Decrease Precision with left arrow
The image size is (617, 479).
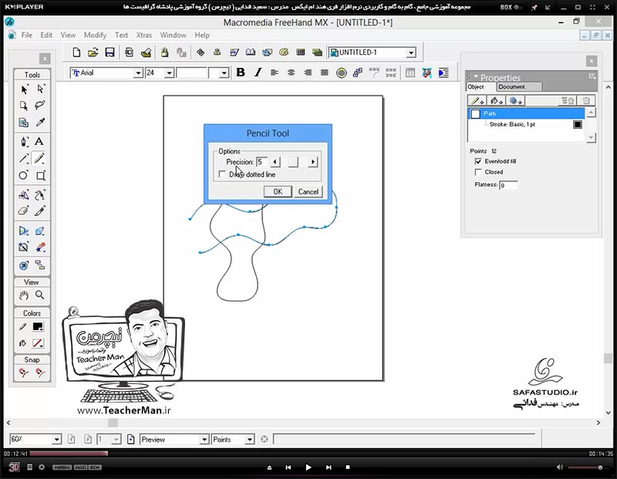[275, 162]
